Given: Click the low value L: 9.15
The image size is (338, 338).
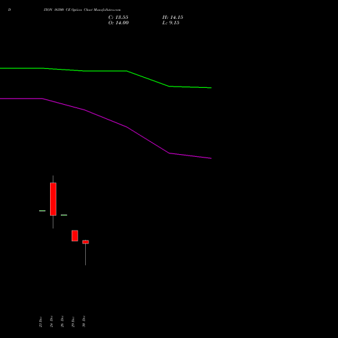Looking at the screenshot, I should pos(171,23).
